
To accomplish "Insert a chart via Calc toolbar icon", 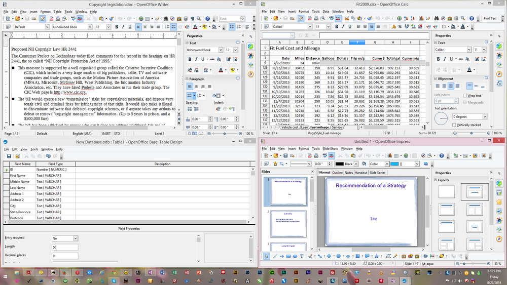I will (x=421, y=18).
